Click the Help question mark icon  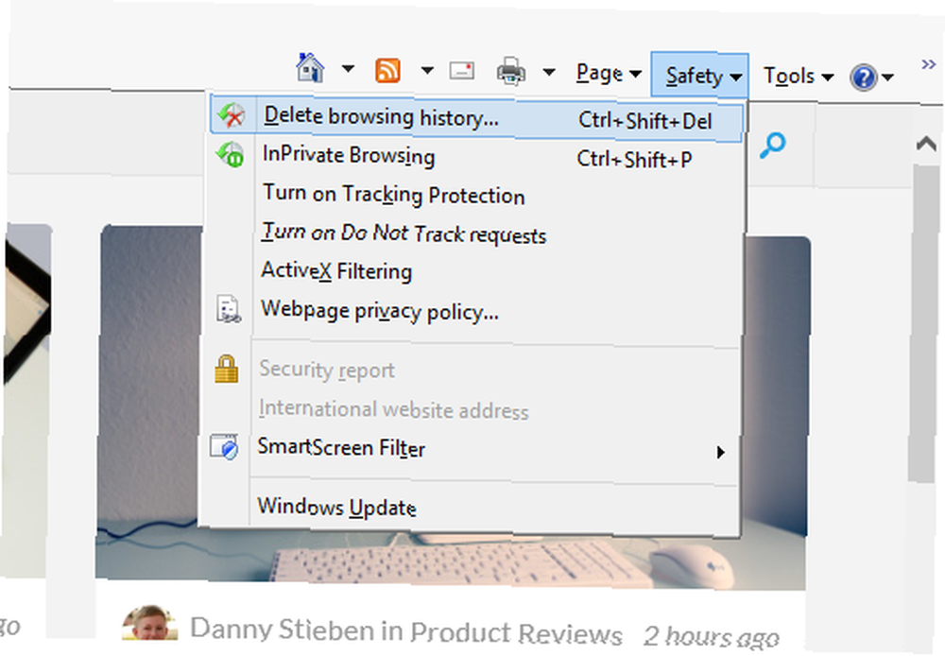863,78
